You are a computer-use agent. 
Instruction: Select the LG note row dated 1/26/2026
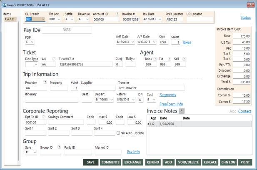point(200,124)
